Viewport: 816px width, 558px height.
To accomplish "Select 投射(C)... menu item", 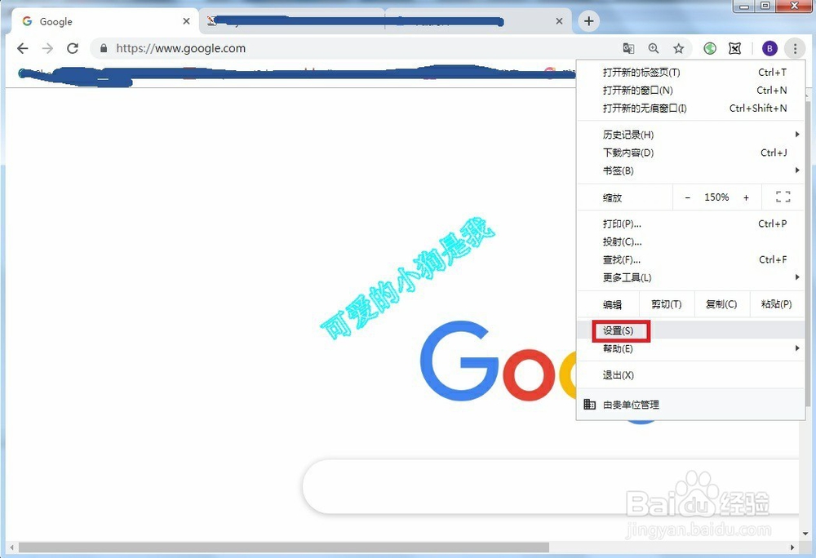I will coord(690,241).
